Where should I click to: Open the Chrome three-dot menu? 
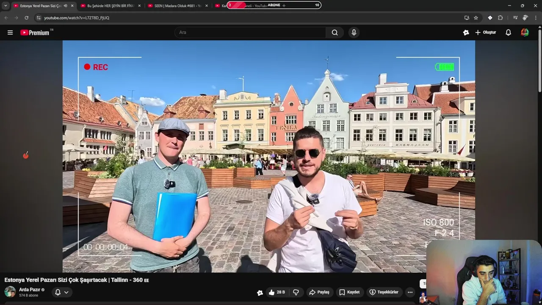point(536,18)
